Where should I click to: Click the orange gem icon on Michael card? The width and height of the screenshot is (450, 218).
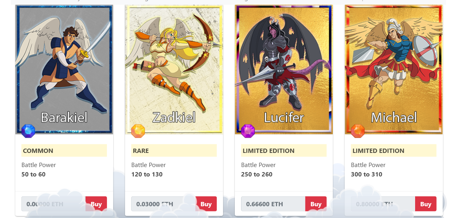point(358,131)
